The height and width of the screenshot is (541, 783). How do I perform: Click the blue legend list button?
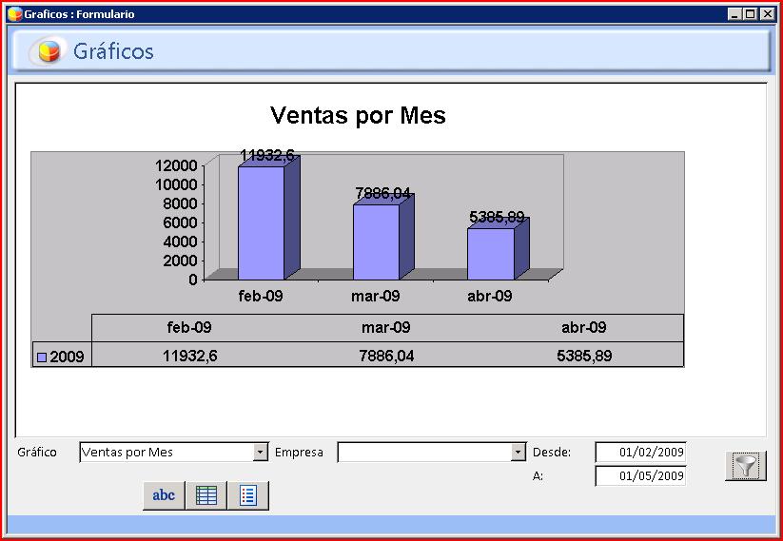pyautogui.click(x=248, y=495)
